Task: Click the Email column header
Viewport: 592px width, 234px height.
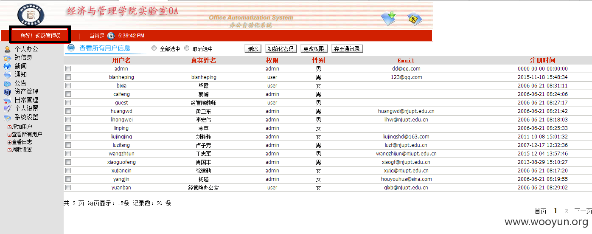Action: click(x=406, y=61)
